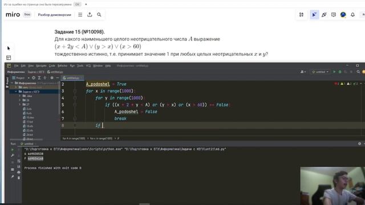Click the wrench icon in Run panel
This screenshot has width=365, height=205.
[x=13, y=155]
